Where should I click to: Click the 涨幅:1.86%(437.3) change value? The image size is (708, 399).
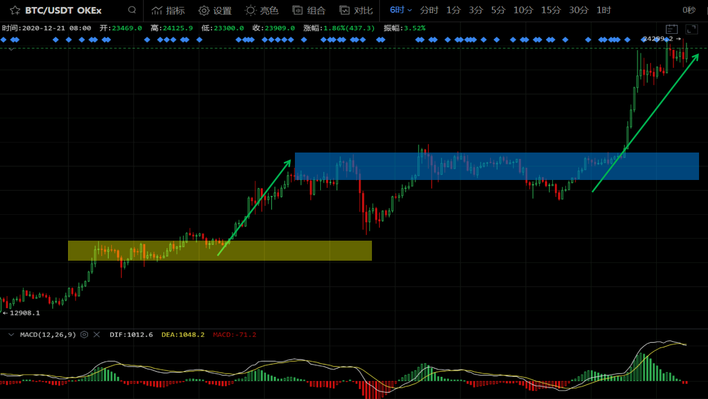pos(340,28)
